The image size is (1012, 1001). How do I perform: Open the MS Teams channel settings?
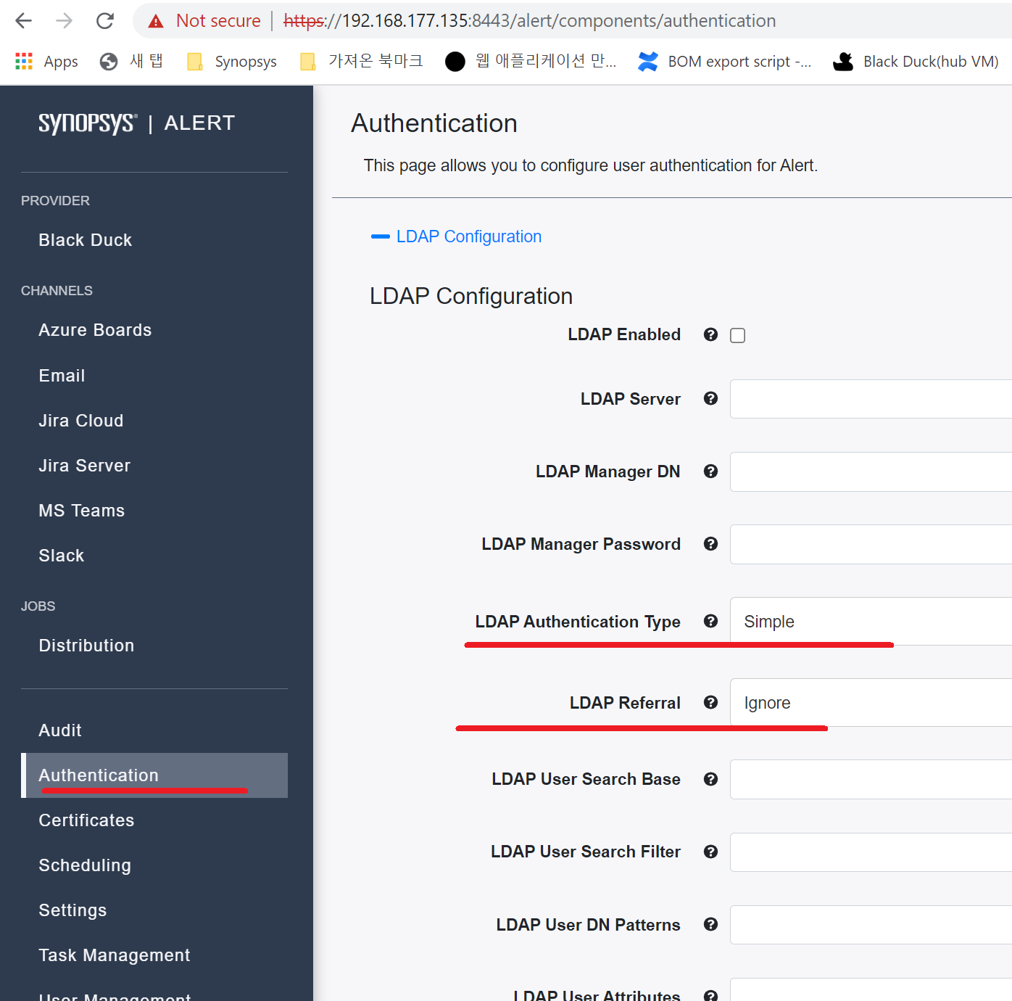tap(81, 510)
